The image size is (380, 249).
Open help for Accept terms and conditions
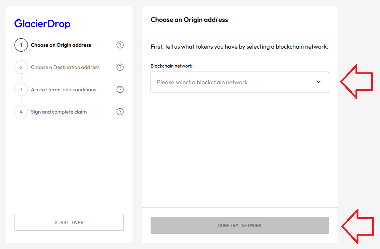tap(120, 89)
